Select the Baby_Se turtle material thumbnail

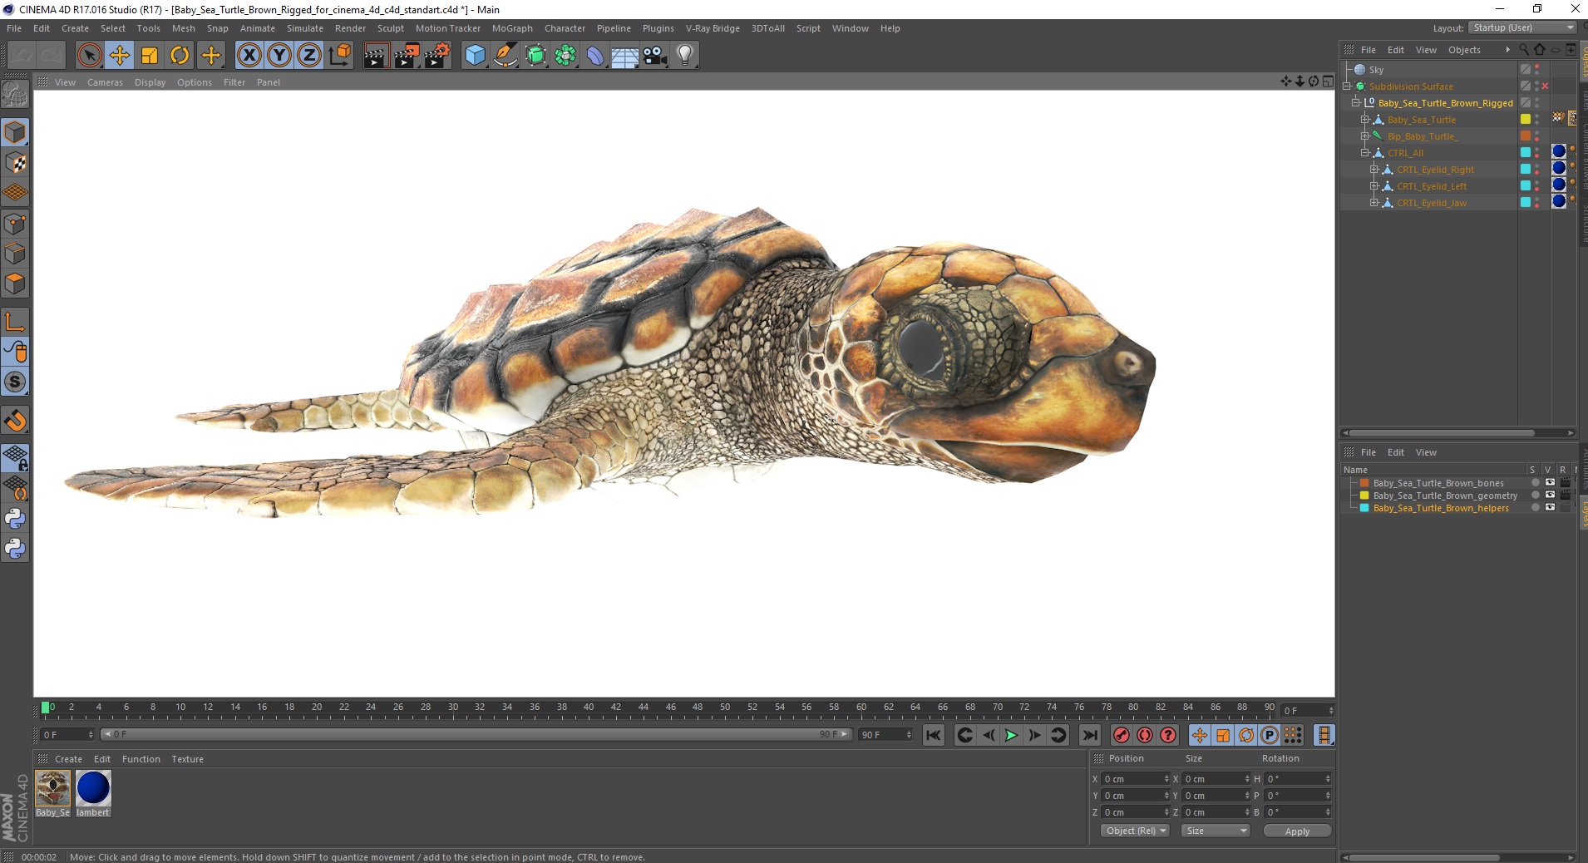tap(53, 788)
